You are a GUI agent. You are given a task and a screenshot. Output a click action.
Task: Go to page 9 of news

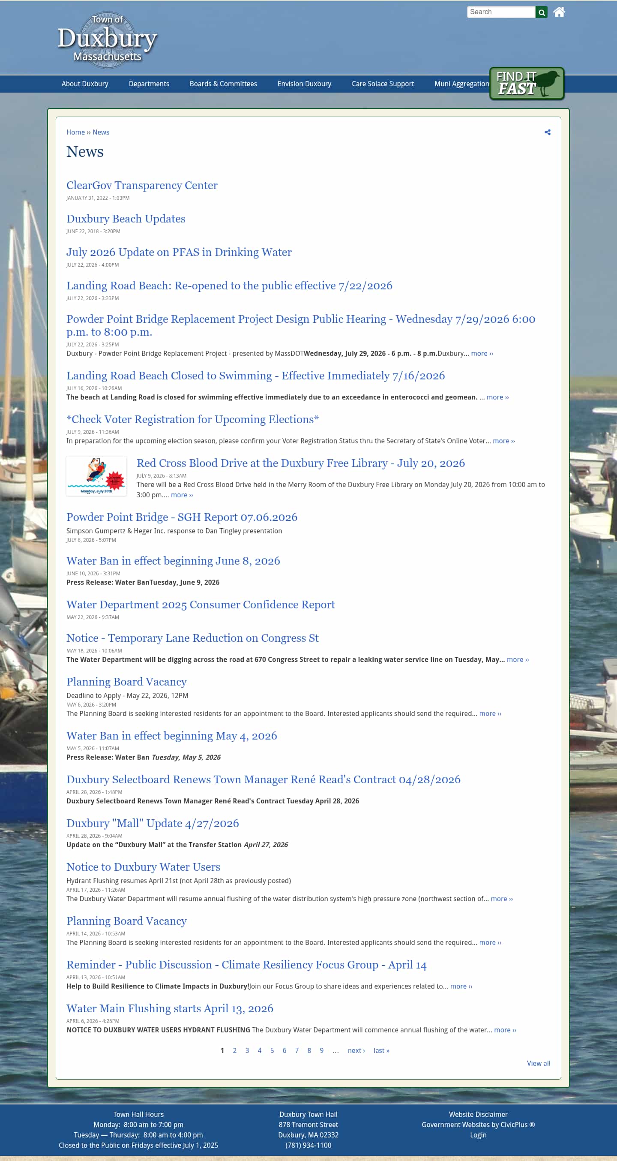(321, 1050)
